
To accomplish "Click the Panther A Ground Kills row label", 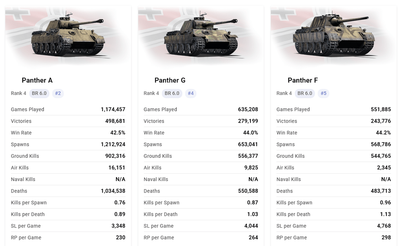I will pos(25,156).
